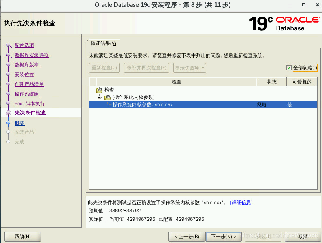The height and width of the screenshot is (243, 322).
Task: Click the 检查 root tree label
Action: click(x=109, y=90)
